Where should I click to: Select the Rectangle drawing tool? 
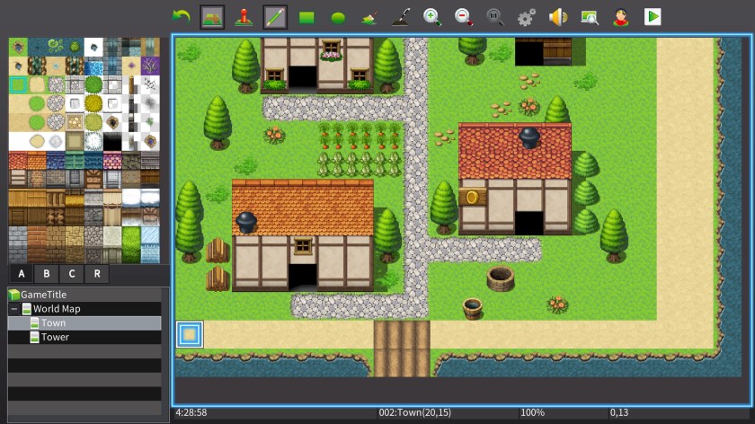306,16
